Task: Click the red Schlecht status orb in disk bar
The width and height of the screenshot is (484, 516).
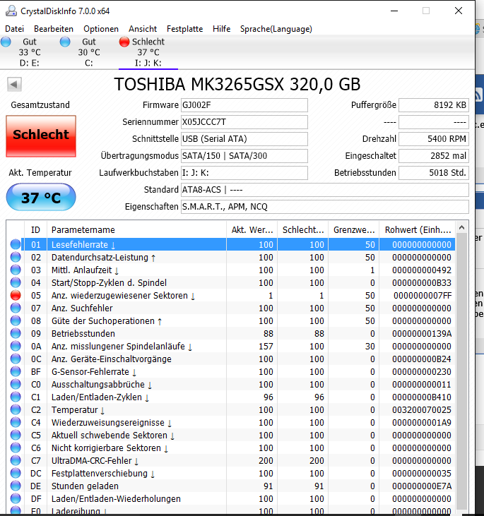Action: (x=124, y=42)
